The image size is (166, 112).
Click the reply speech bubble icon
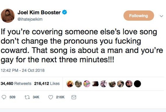coord(4,97)
